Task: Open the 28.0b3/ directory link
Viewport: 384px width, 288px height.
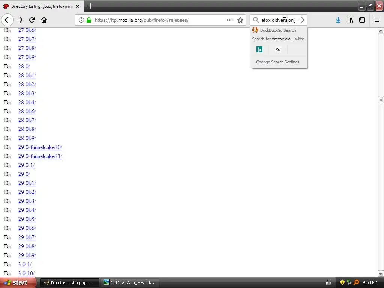Action: [27, 93]
